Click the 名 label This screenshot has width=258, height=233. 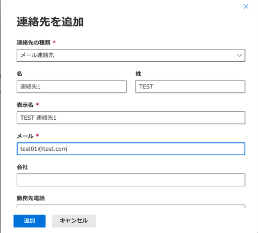19,74
